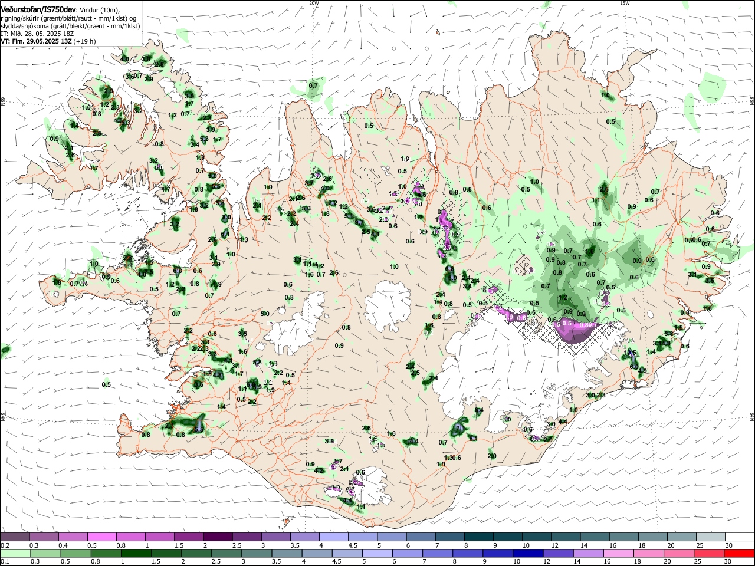Select the bright pink snow swatch between 0.5 and 0.8
The width and height of the screenshot is (755, 566).
click(x=101, y=537)
